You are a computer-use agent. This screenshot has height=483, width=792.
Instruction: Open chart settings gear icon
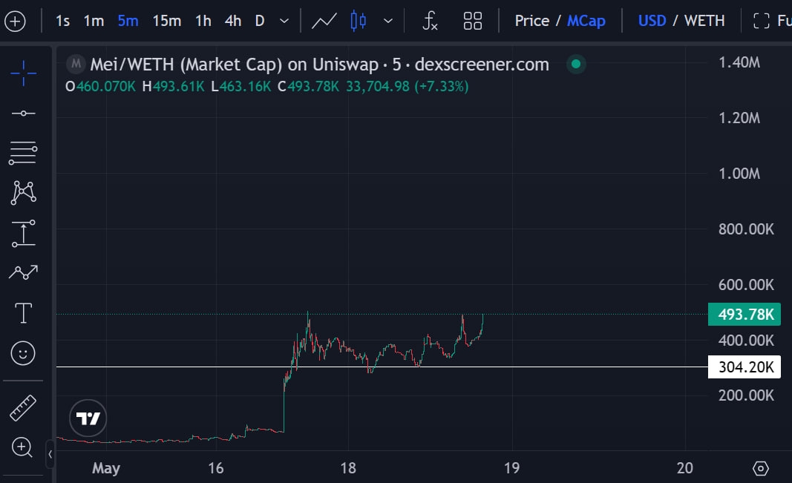click(x=761, y=468)
